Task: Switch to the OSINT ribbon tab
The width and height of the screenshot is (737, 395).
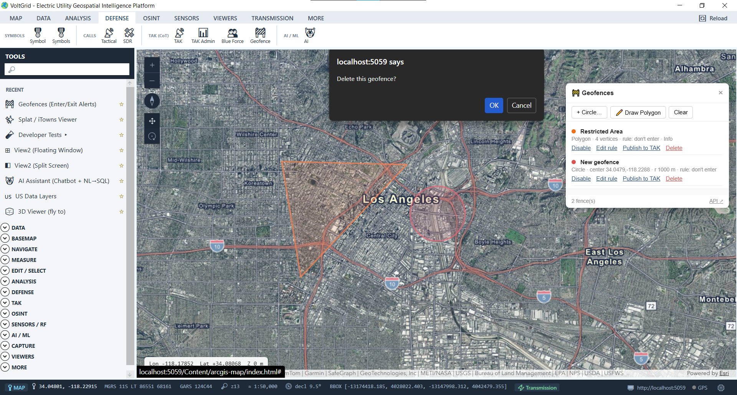Action: coord(151,18)
